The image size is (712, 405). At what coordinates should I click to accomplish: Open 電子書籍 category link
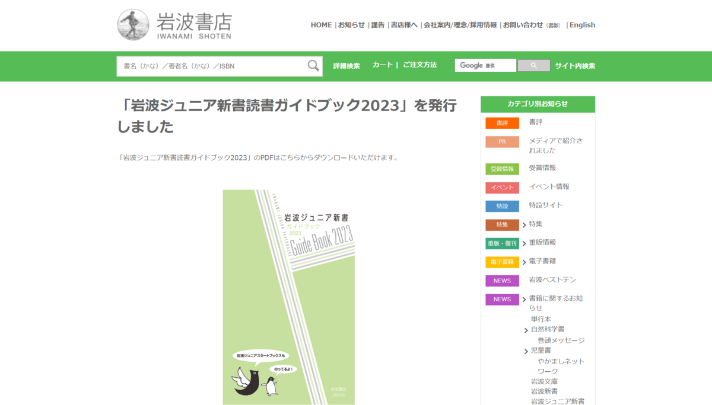tap(542, 261)
